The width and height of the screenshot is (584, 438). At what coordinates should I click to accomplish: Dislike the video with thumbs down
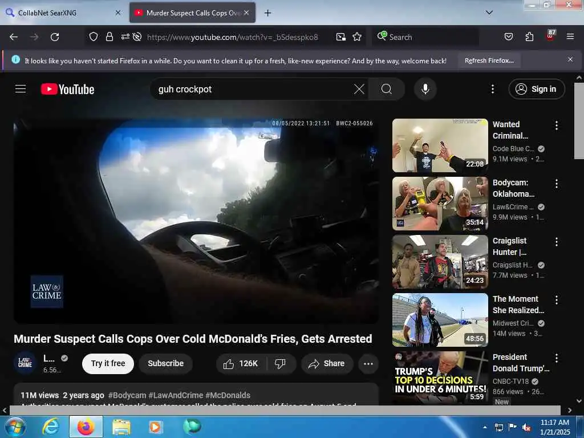[x=281, y=363]
